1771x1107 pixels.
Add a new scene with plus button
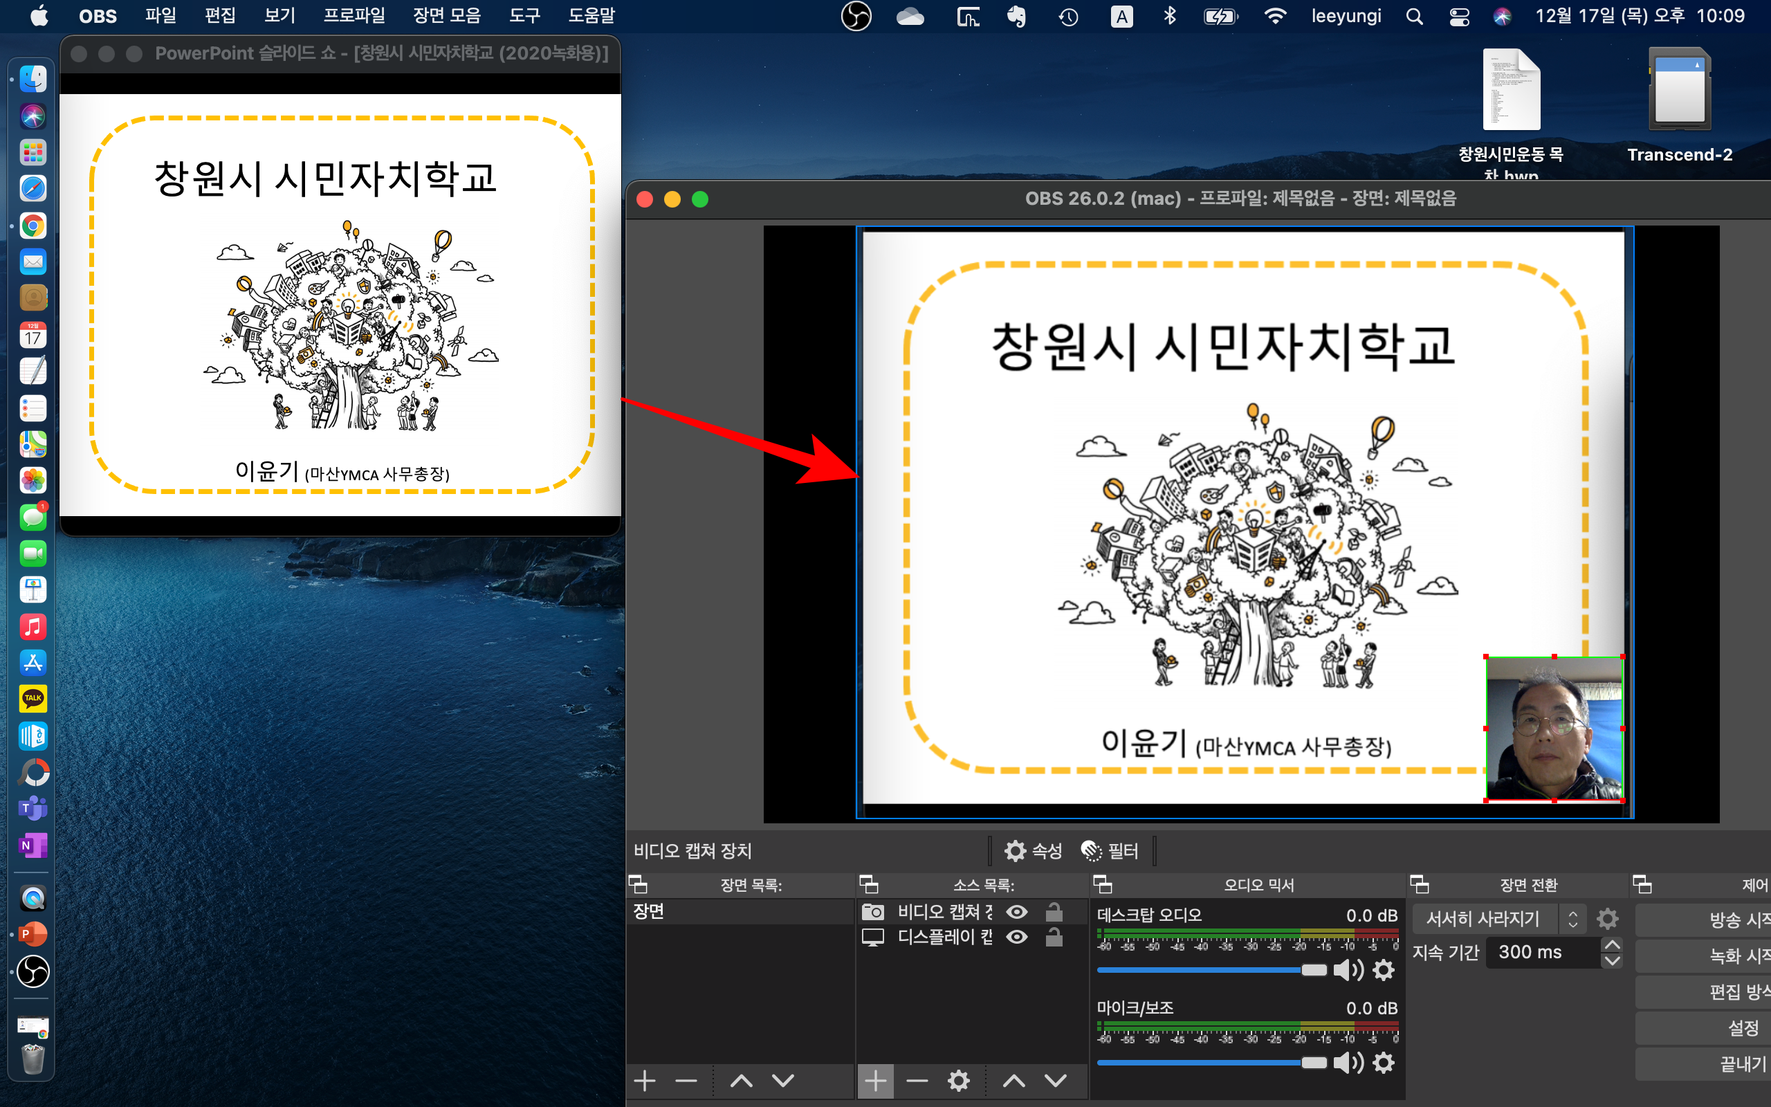pyautogui.click(x=645, y=1081)
